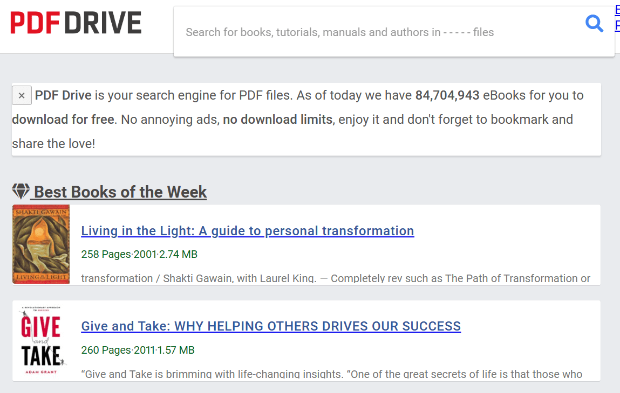The image size is (620, 393).
Task: Click the diamond icon beside Best Books
Action: 21,192
